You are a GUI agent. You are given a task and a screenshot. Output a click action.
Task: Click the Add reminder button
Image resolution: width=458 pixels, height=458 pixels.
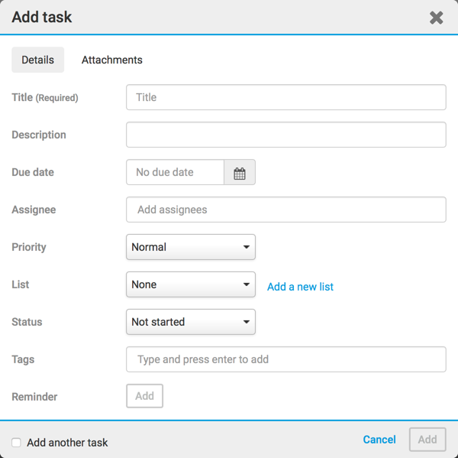pyautogui.click(x=144, y=396)
